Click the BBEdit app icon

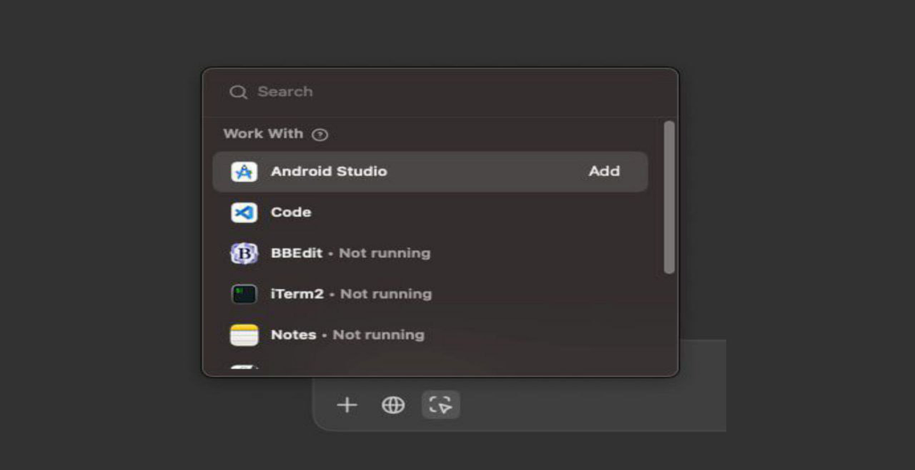[244, 253]
